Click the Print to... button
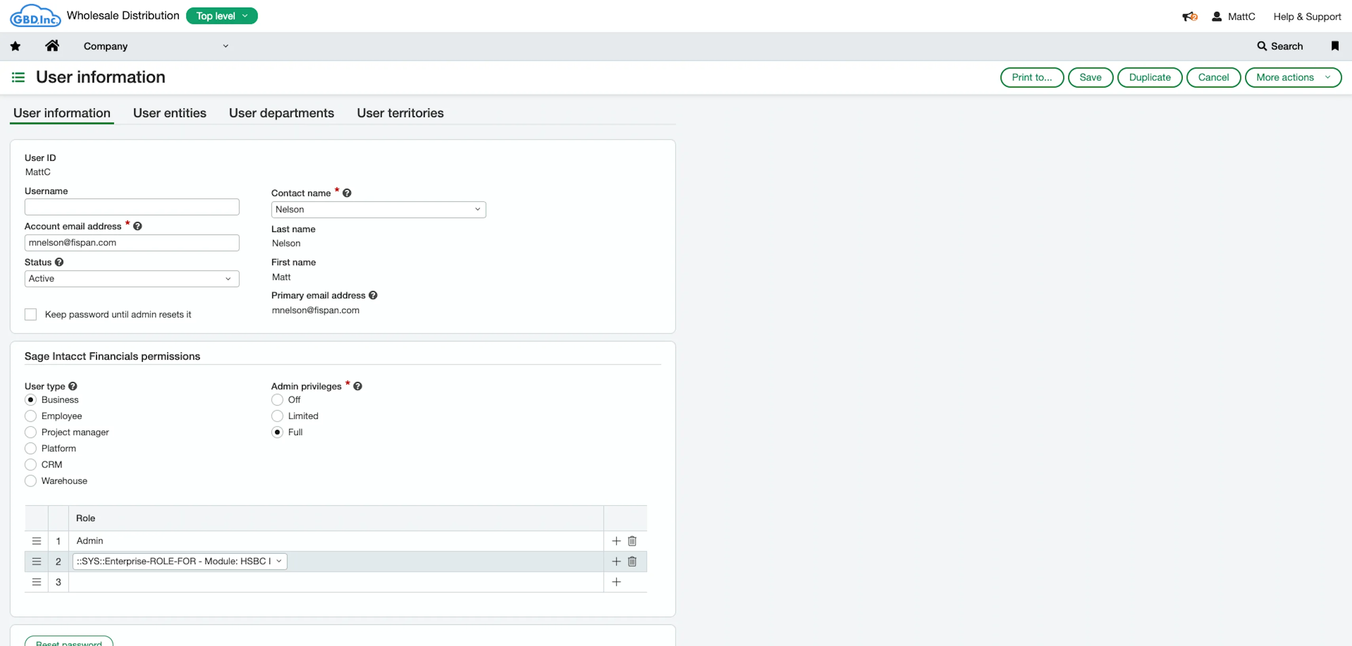The height and width of the screenshot is (646, 1352). (1031, 77)
